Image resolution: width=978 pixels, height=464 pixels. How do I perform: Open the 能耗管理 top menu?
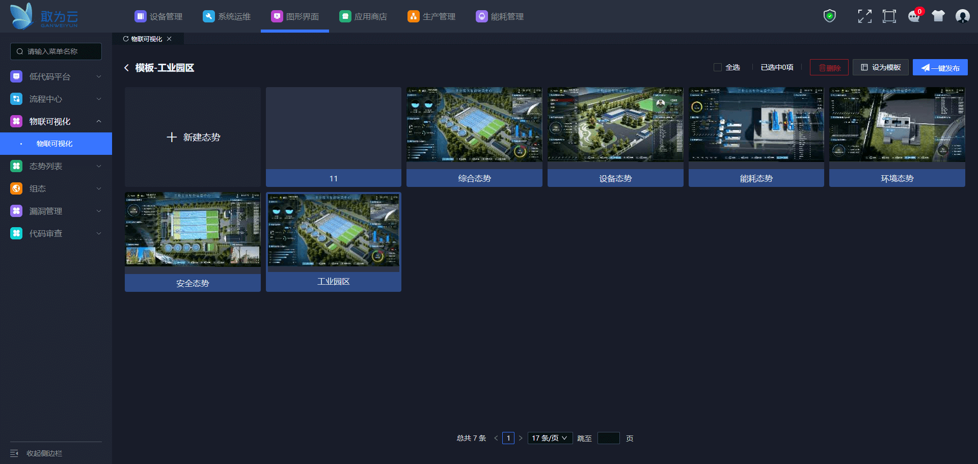500,16
